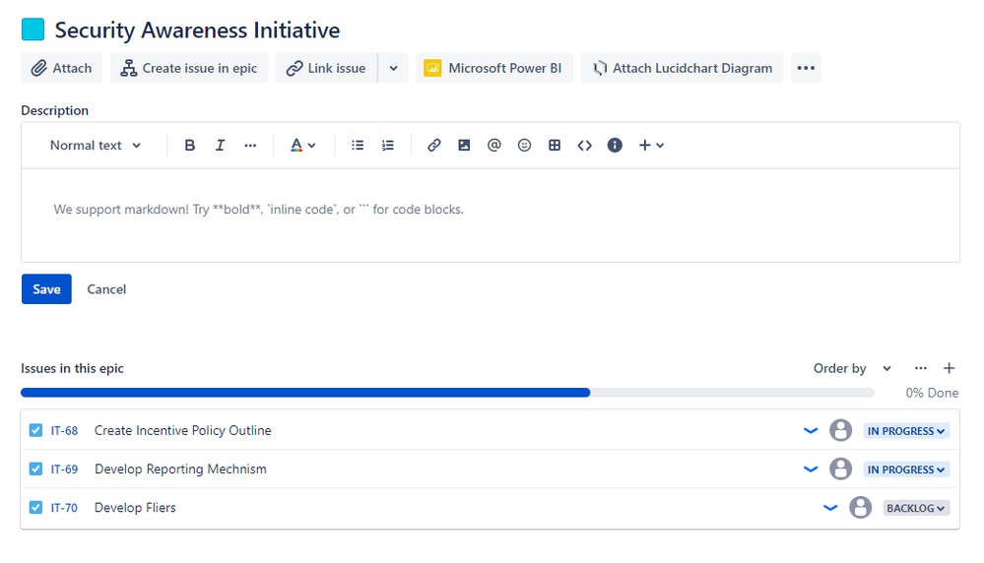Open the insert plus menu
984x563 pixels.
coord(651,146)
